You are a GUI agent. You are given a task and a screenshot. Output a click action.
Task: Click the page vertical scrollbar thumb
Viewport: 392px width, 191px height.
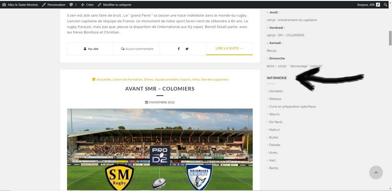coord(390,38)
